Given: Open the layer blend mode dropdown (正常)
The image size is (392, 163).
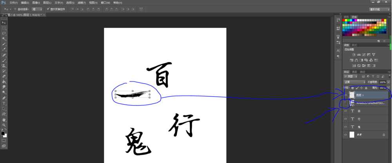Looking at the screenshot, I should click(355, 82).
